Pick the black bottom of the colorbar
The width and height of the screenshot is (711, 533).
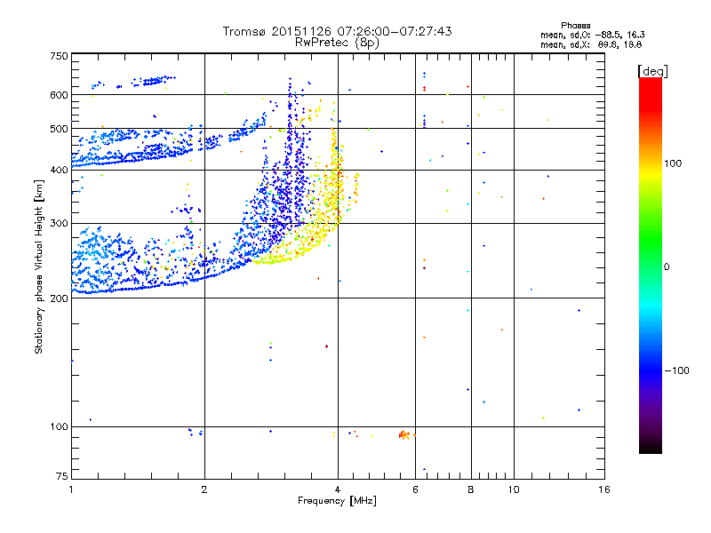click(651, 449)
